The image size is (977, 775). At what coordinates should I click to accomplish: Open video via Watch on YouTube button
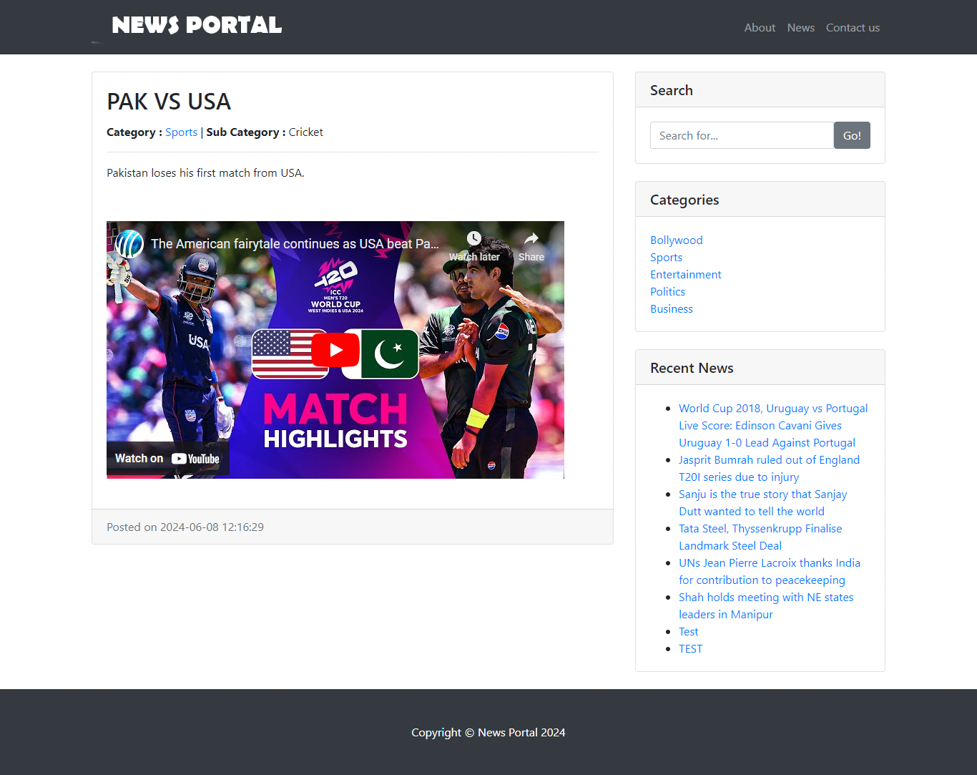pos(167,459)
